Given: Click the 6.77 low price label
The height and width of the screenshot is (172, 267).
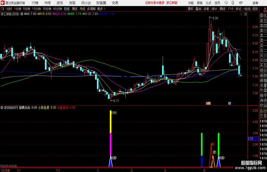Looking at the screenshot, I should point(116,101).
